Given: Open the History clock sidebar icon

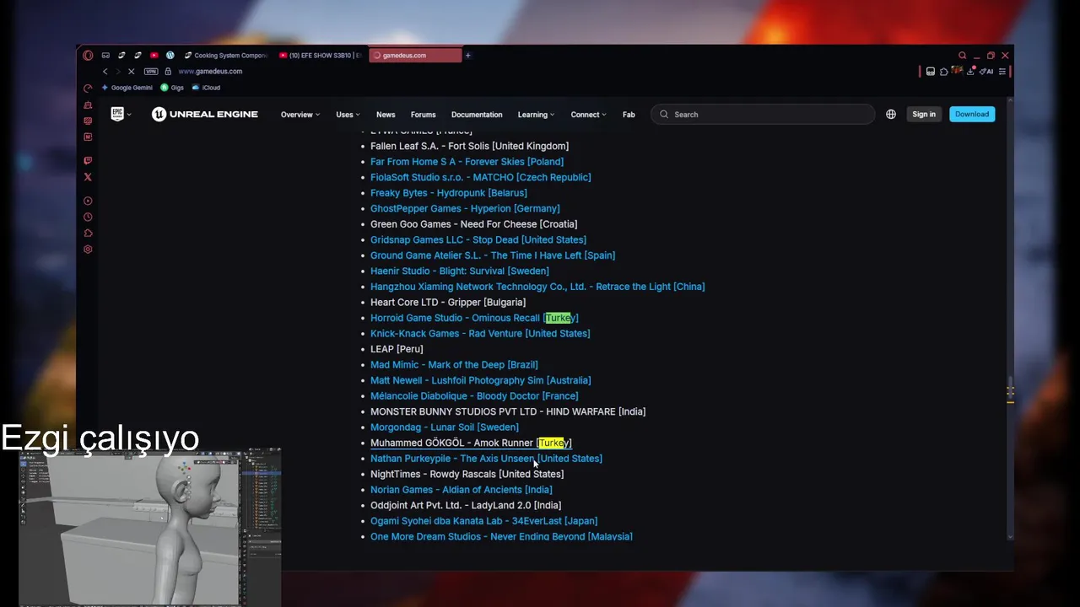Looking at the screenshot, I should pos(88,218).
